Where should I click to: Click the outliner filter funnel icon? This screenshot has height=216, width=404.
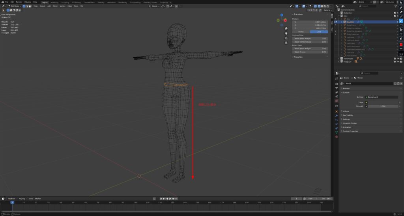[x=396, y=6]
